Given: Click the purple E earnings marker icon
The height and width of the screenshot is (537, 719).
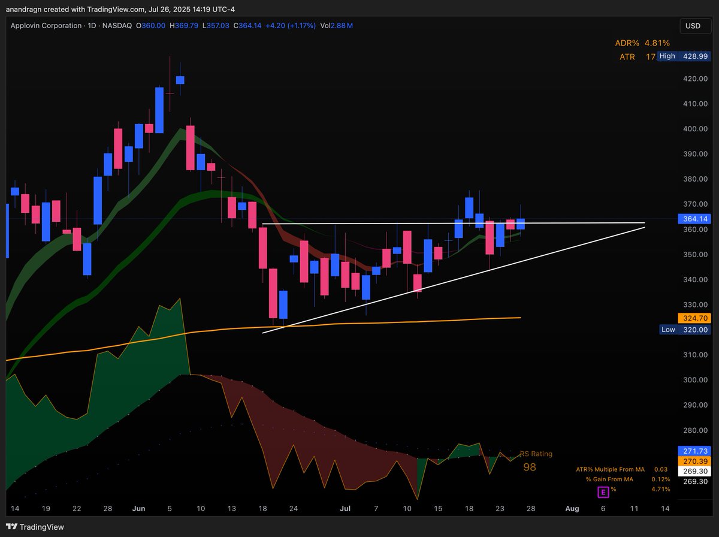Looking at the screenshot, I should click(x=603, y=492).
